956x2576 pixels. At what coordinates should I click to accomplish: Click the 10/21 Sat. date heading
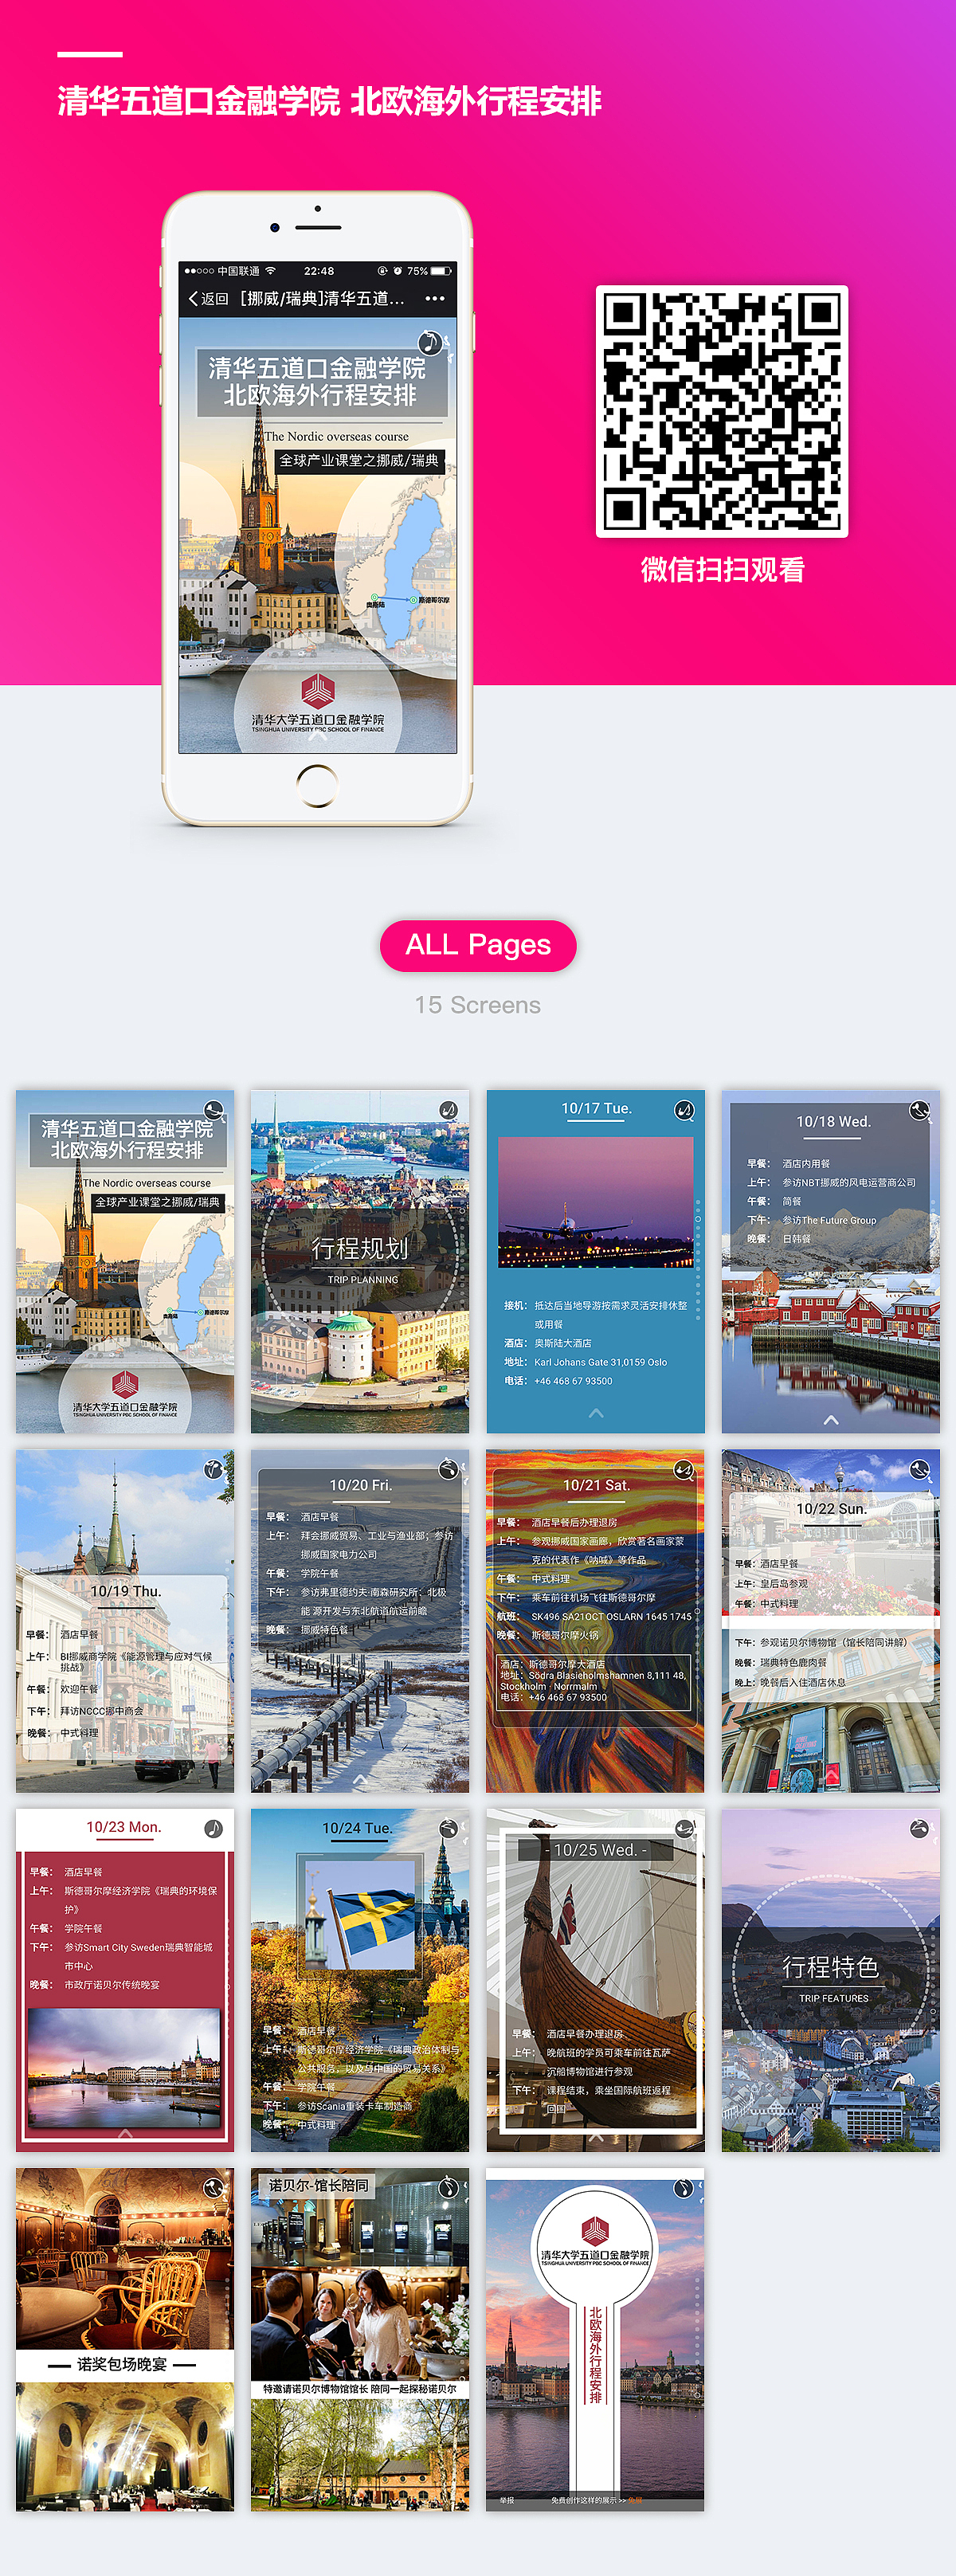click(x=596, y=1485)
